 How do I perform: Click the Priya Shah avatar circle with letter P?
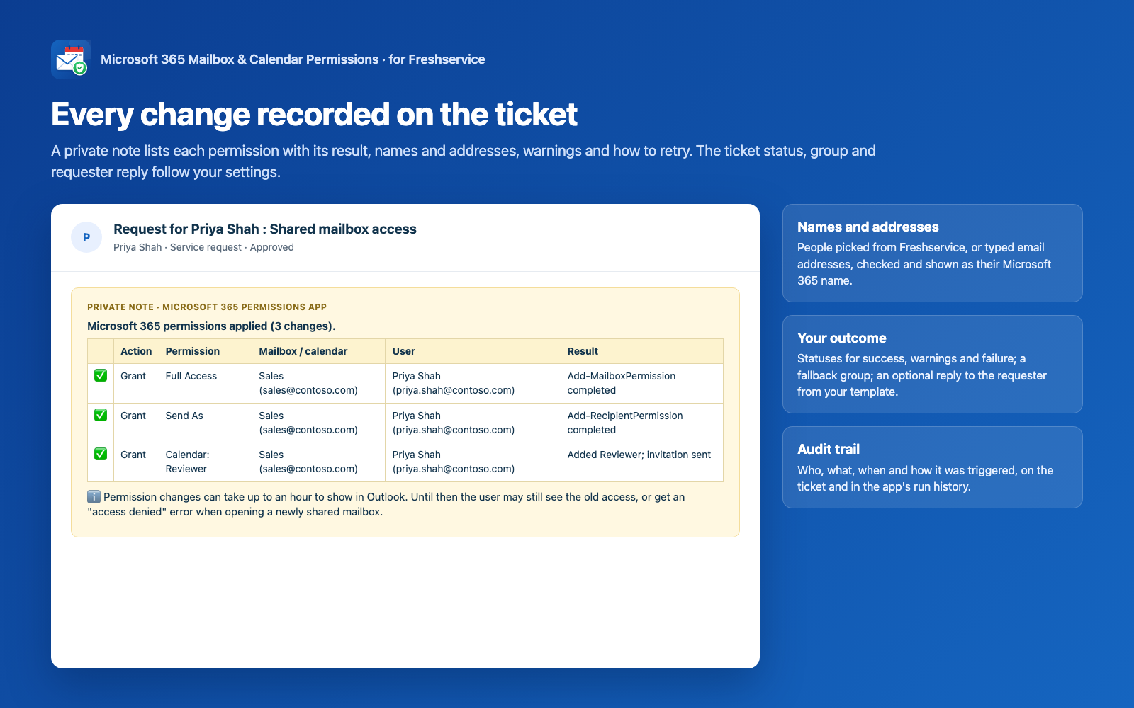pos(86,237)
